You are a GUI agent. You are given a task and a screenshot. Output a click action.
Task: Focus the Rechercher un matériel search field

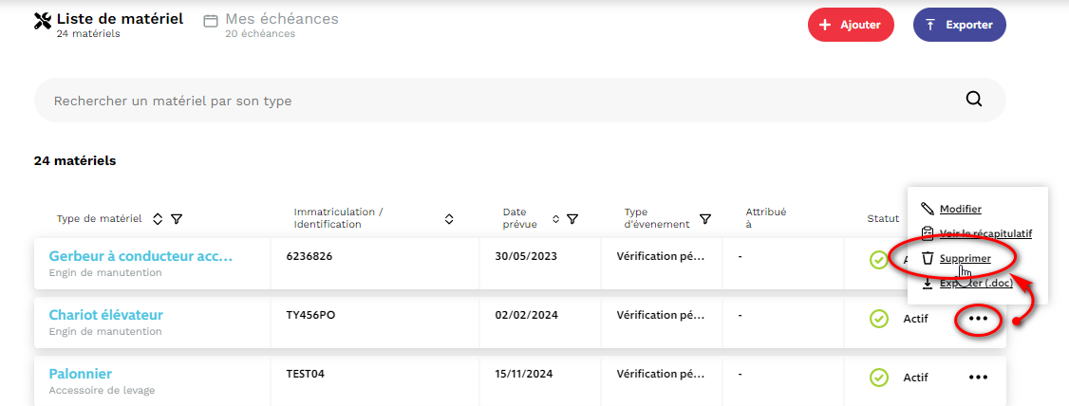tap(494, 101)
